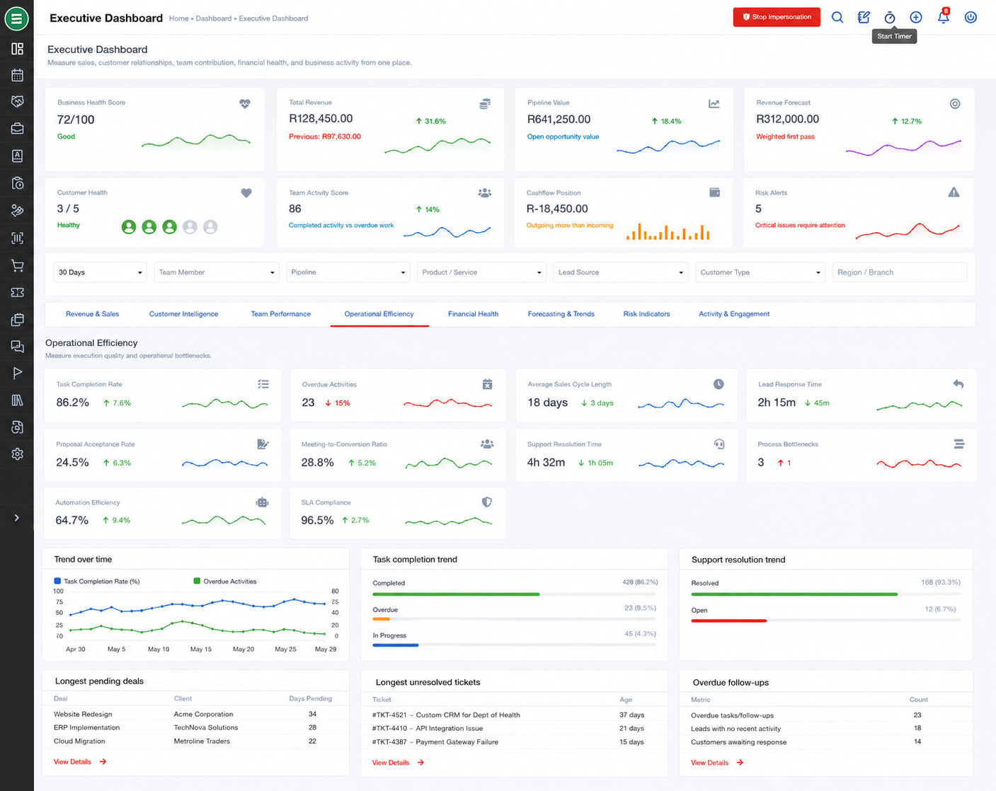Screen dimensions: 996x791
Task: Open the calendar sidebar icon
Action: (17, 75)
